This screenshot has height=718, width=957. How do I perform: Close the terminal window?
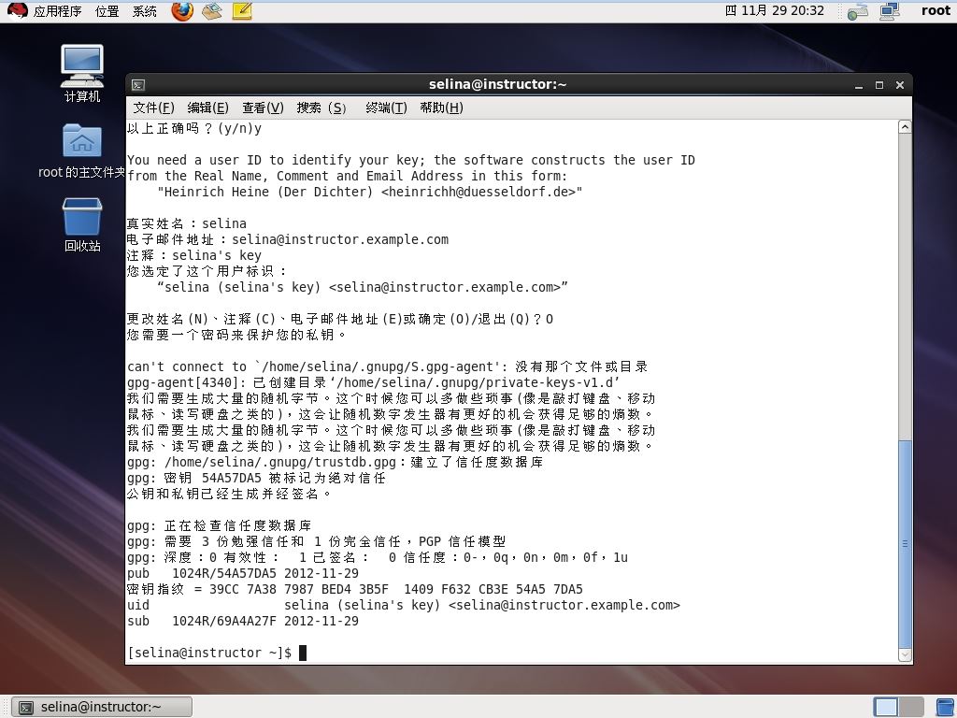900,85
